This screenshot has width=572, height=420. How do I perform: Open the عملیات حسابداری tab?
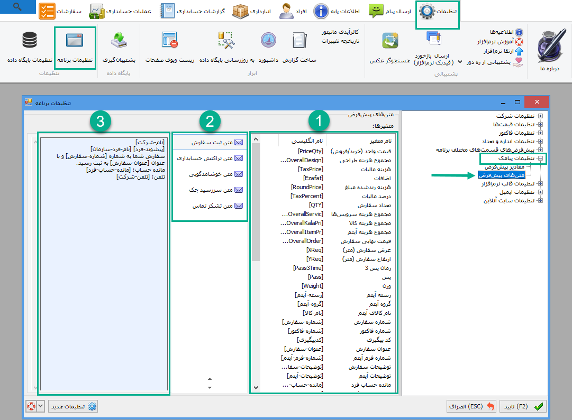[x=121, y=11]
